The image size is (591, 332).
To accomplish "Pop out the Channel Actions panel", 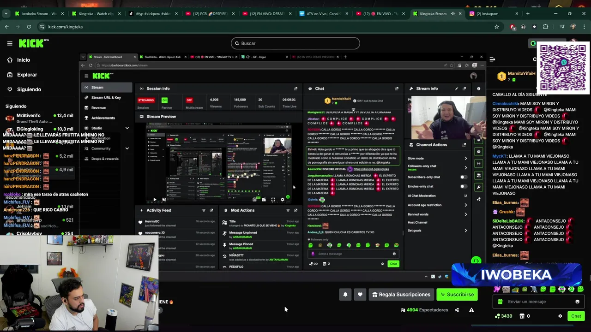I will (x=464, y=145).
